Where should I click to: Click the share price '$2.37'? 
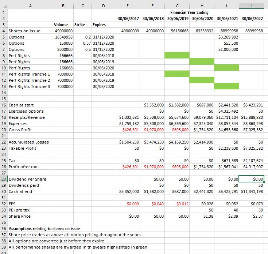tap(252, 216)
